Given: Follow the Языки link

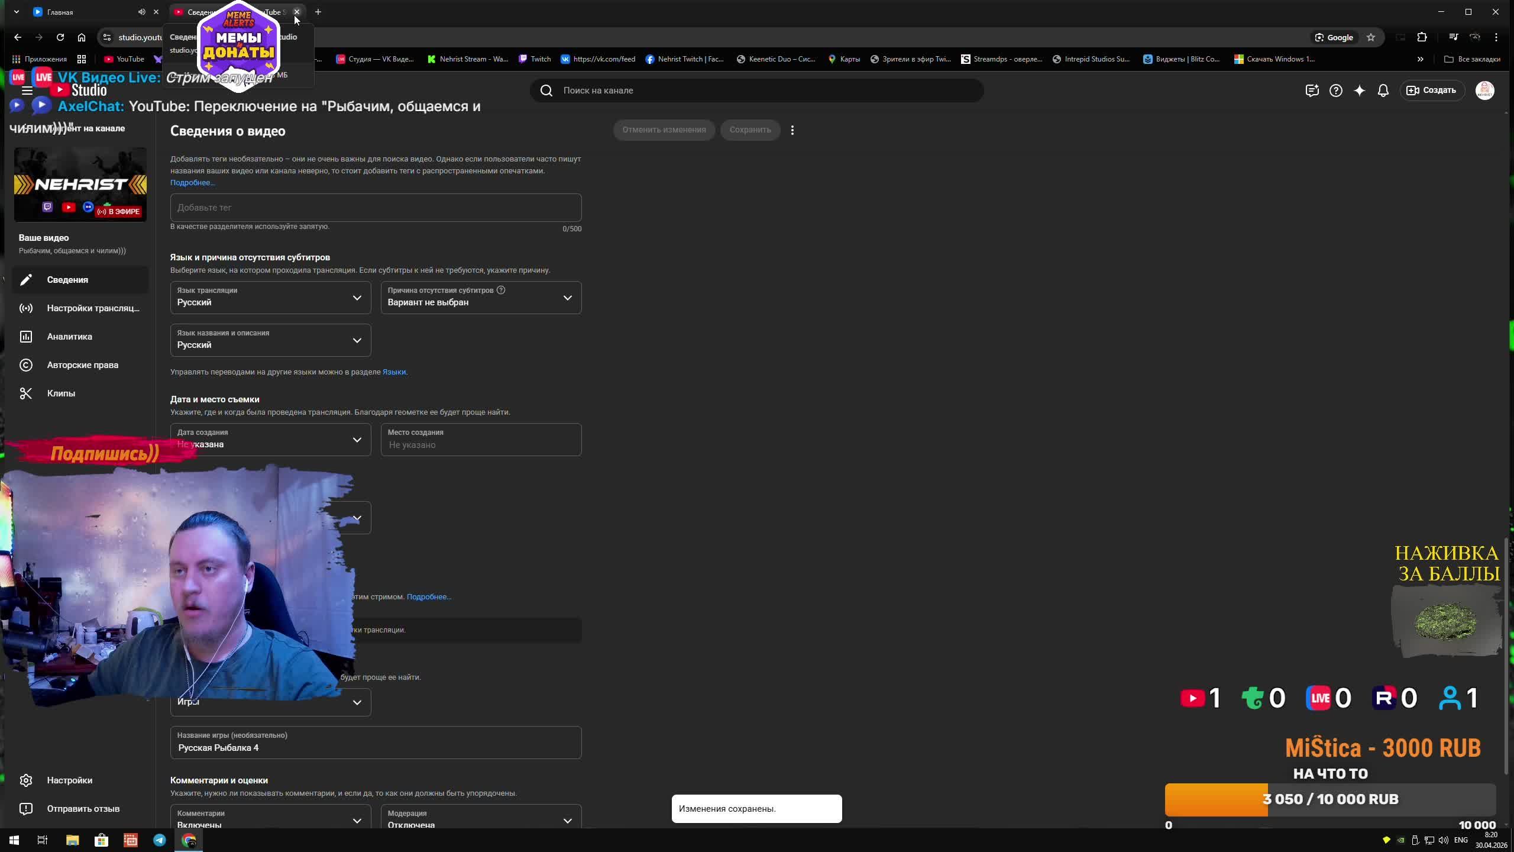Looking at the screenshot, I should [x=394, y=372].
